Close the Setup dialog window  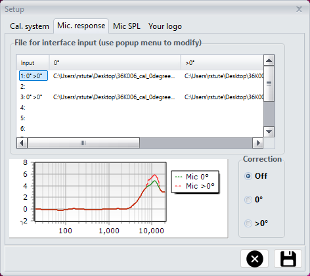[299, 9]
